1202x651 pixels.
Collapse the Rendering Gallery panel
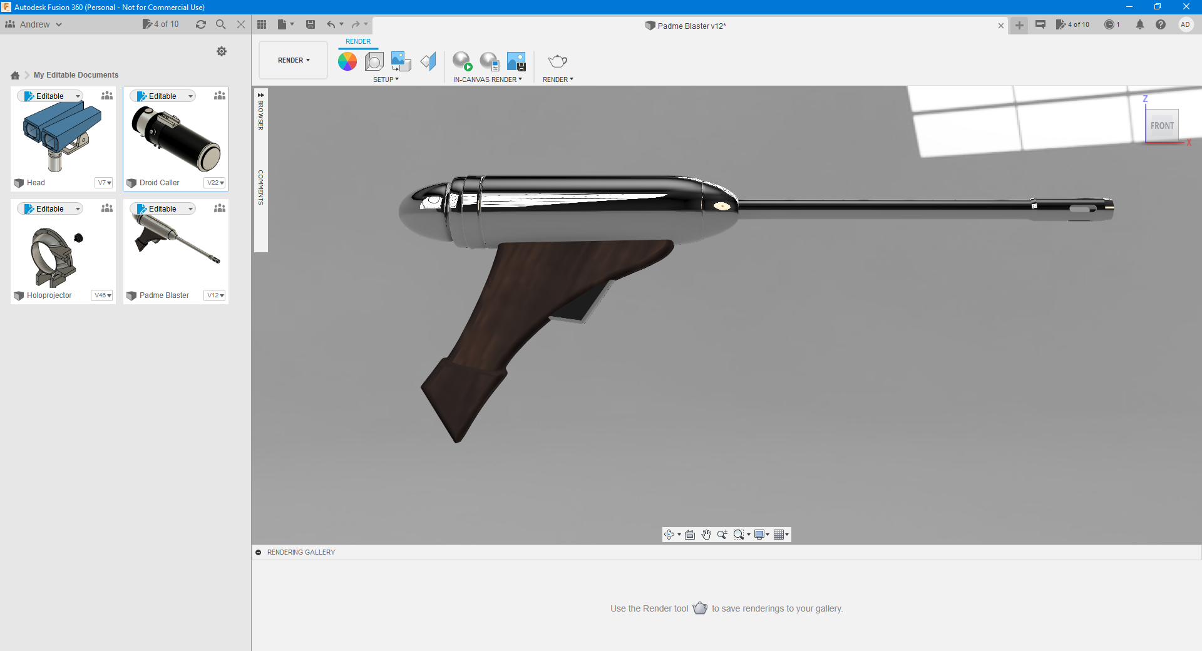(x=259, y=552)
